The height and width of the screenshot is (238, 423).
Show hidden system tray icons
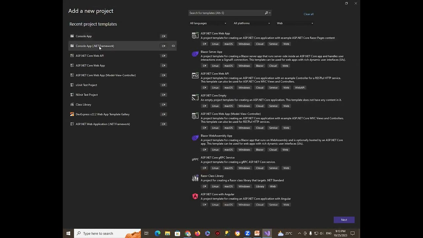[299, 233]
